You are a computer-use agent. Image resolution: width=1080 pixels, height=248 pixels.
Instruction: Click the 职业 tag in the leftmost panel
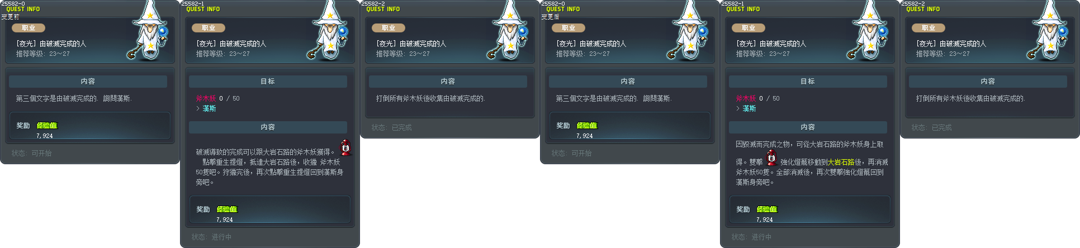(x=29, y=28)
